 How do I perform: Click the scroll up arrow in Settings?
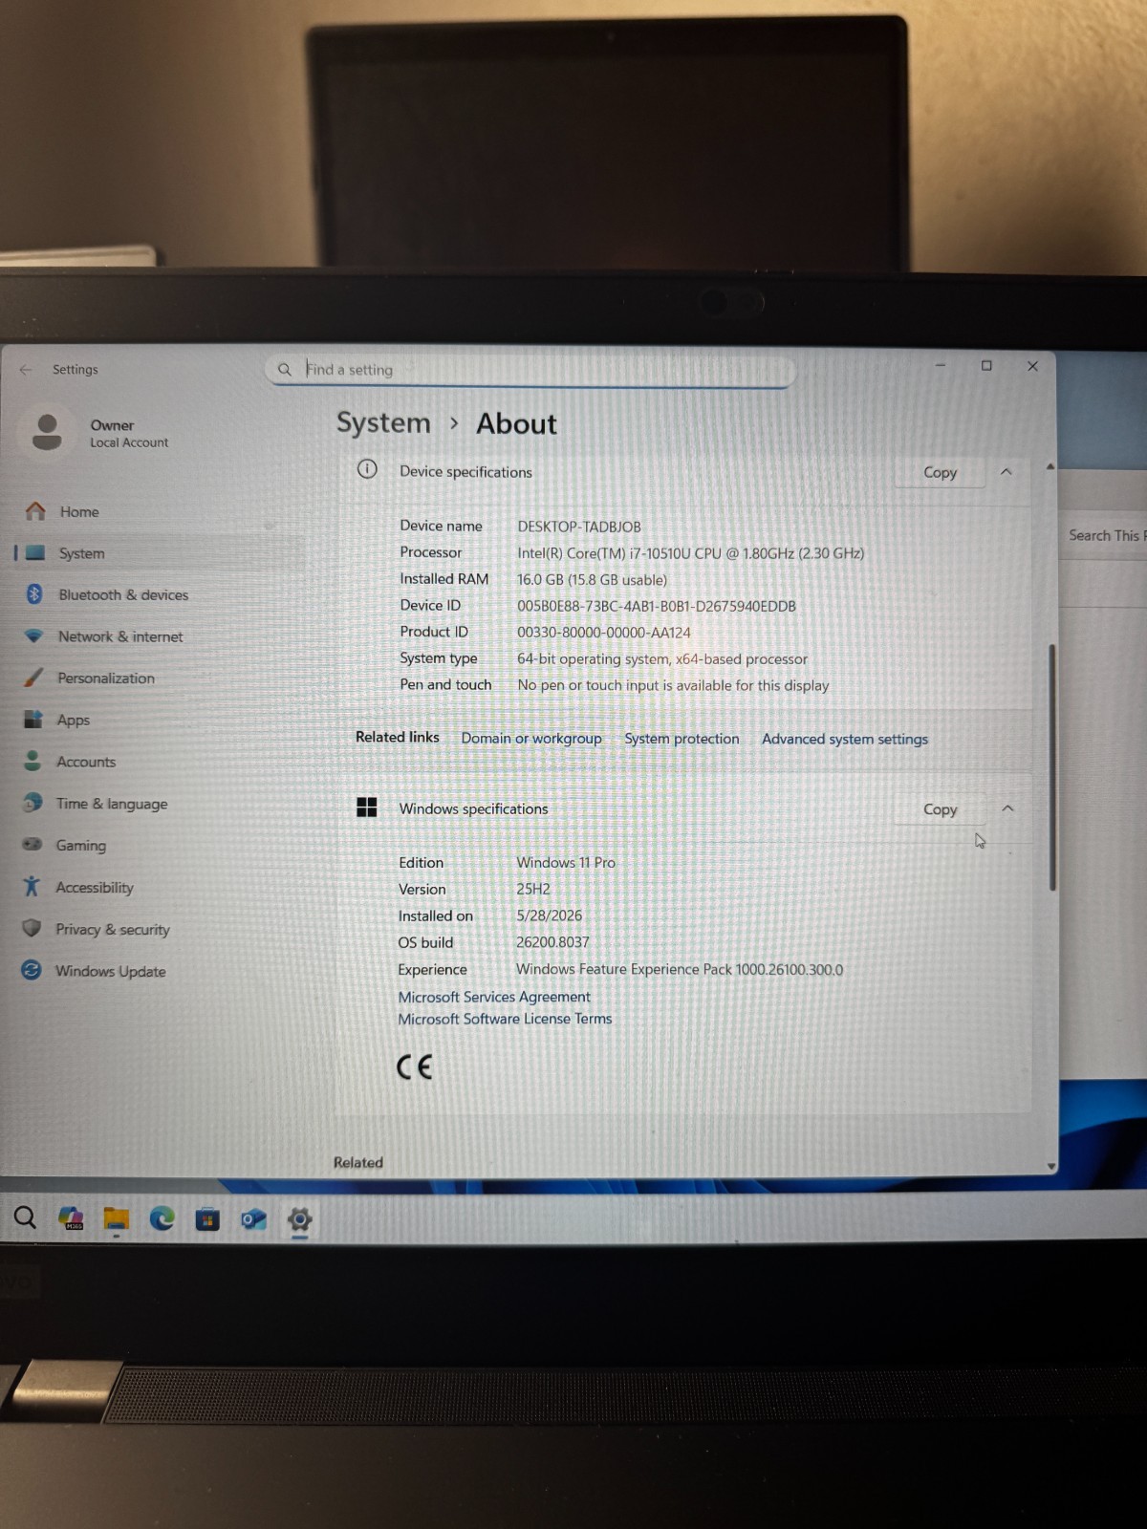(1050, 466)
